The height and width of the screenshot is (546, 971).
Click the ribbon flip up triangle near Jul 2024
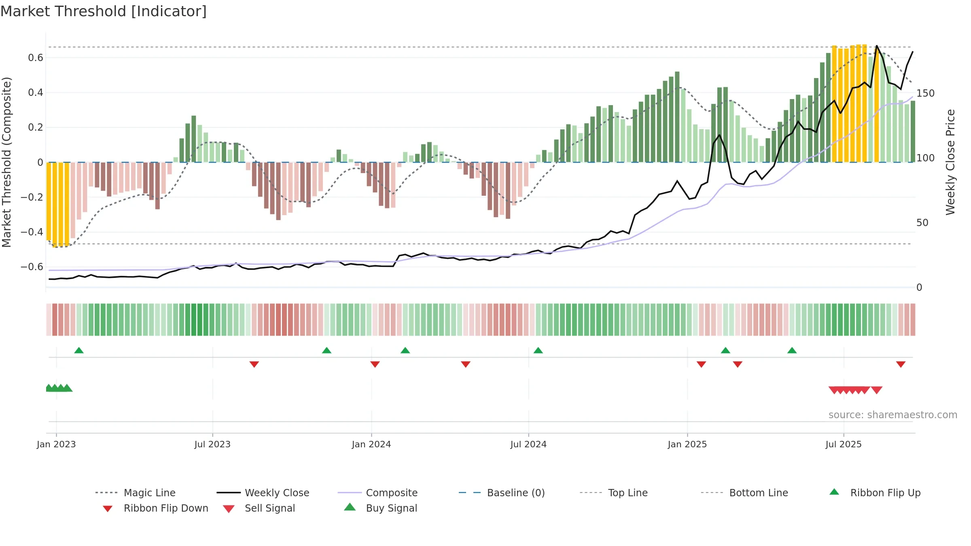click(x=538, y=350)
